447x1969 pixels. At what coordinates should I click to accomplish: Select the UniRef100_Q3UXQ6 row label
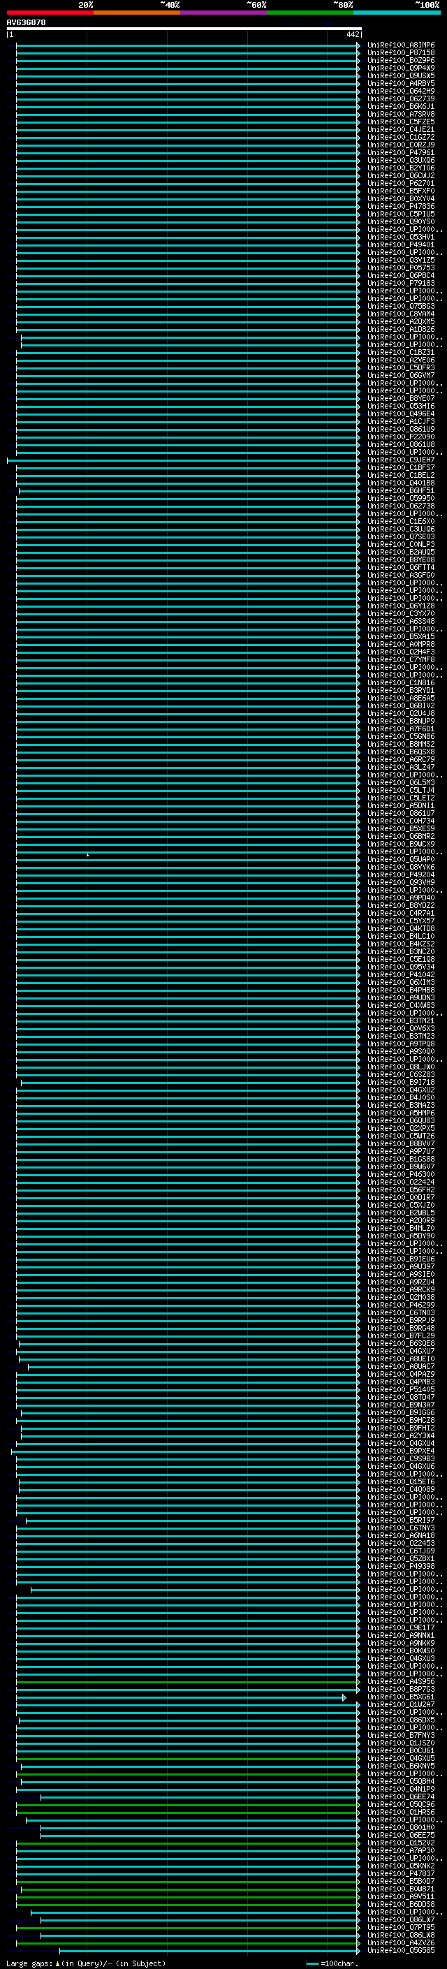(x=401, y=160)
